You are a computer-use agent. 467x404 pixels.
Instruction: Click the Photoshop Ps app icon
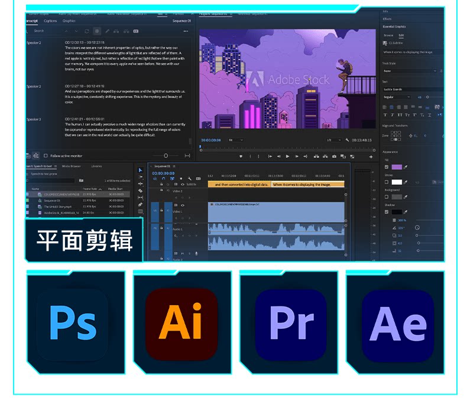pyautogui.click(x=72, y=325)
